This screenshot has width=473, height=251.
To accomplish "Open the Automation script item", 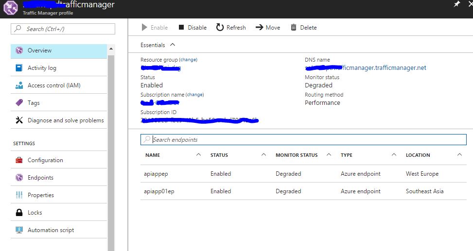I will [59, 230].
